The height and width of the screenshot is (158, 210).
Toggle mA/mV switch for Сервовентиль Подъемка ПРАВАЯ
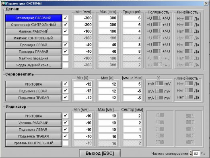[x=159, y=98]
